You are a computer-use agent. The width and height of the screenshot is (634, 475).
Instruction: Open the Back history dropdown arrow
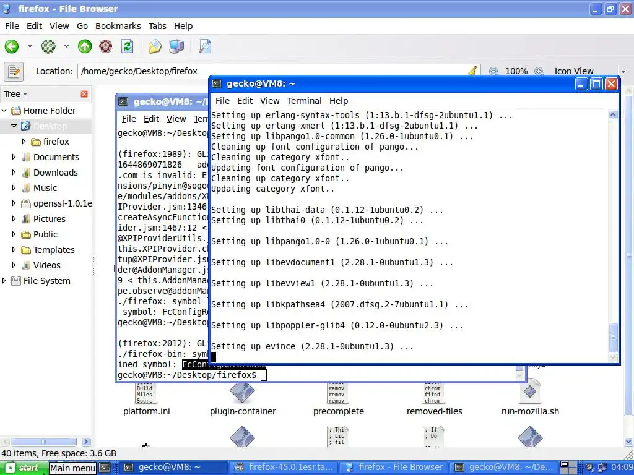coord(30,46)
